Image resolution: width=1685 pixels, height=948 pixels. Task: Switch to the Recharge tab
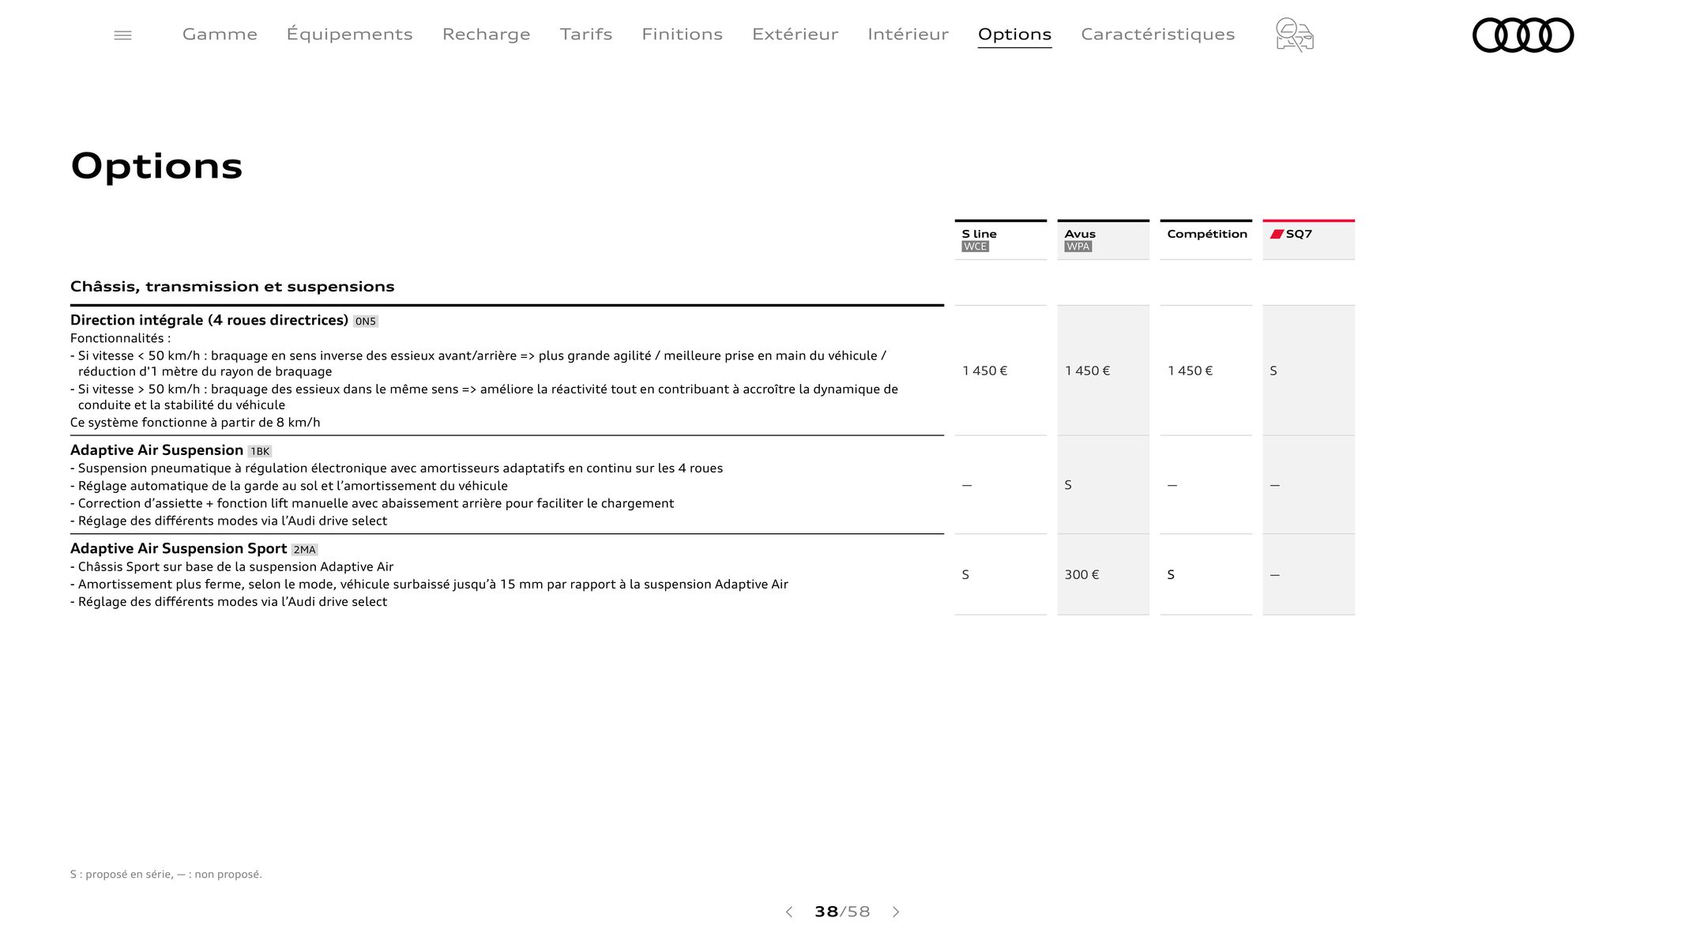486,34
